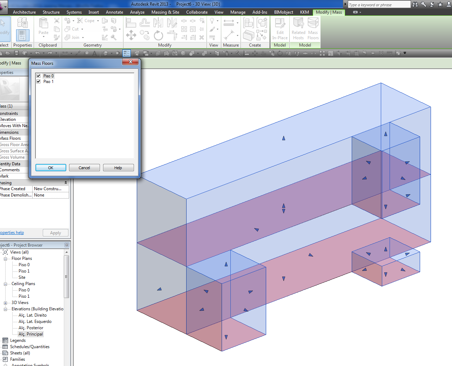Click the Save icon in quick access toolbar
Screen dimensions: 452x366
(x=16, y=53)
